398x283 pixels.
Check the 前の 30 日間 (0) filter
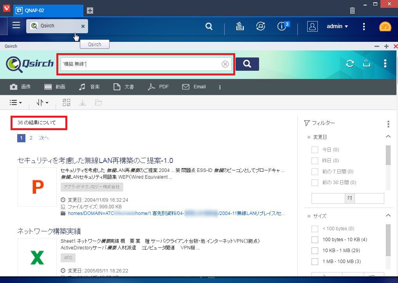tap(315, 183)
